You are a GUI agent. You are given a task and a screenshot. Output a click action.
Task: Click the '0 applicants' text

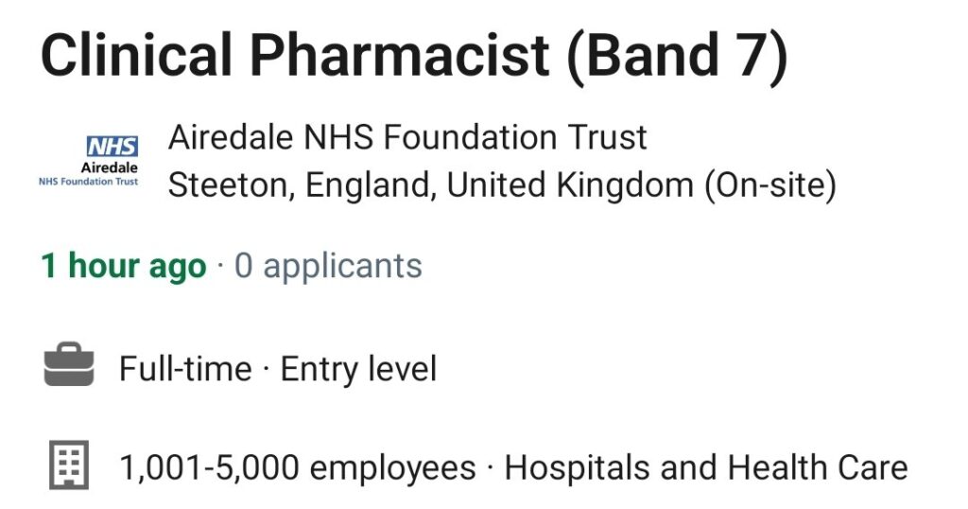tap(328, 266)
